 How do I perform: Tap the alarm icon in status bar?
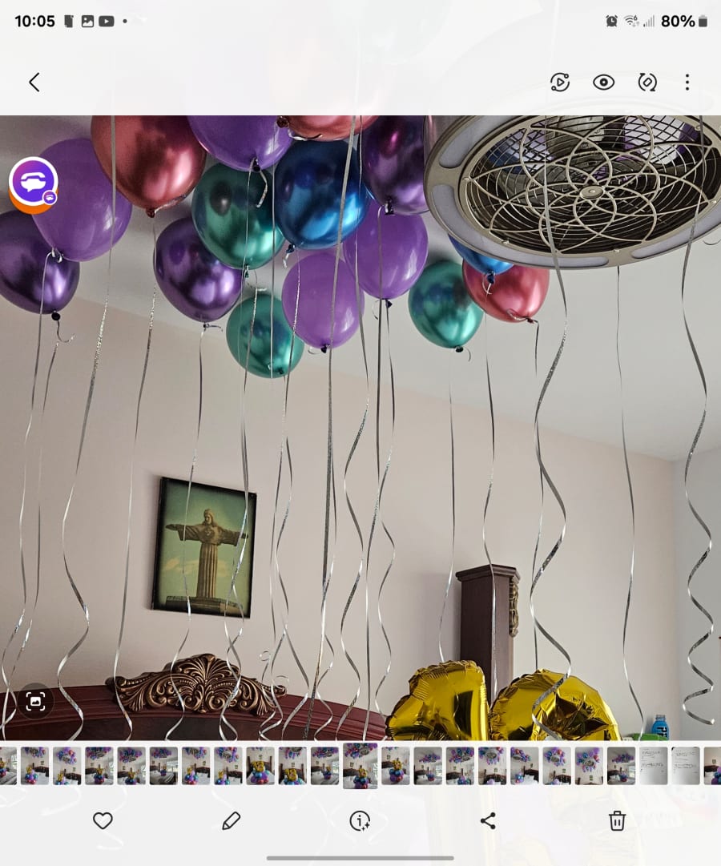[611, 21]
